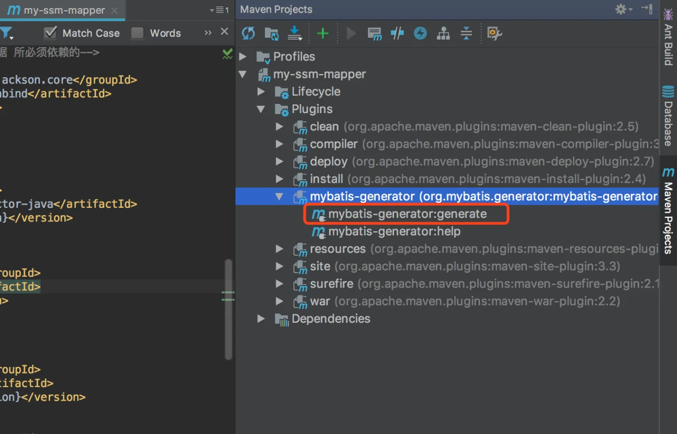Open the Ant Build side tab
Image resolution: width=677 pixels, height=434 pixels.
click(668, 38)
